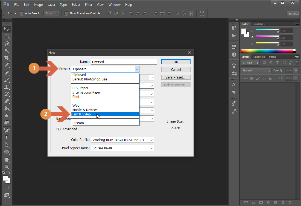Screen dimensions: 301x206
Task: Open Auto-Select Group dropdown
Action: pos(51,13)
